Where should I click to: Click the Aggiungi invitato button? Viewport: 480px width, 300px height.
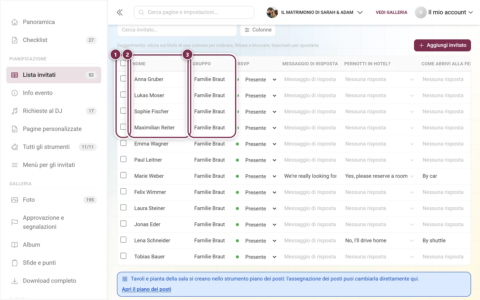[442, 45]
